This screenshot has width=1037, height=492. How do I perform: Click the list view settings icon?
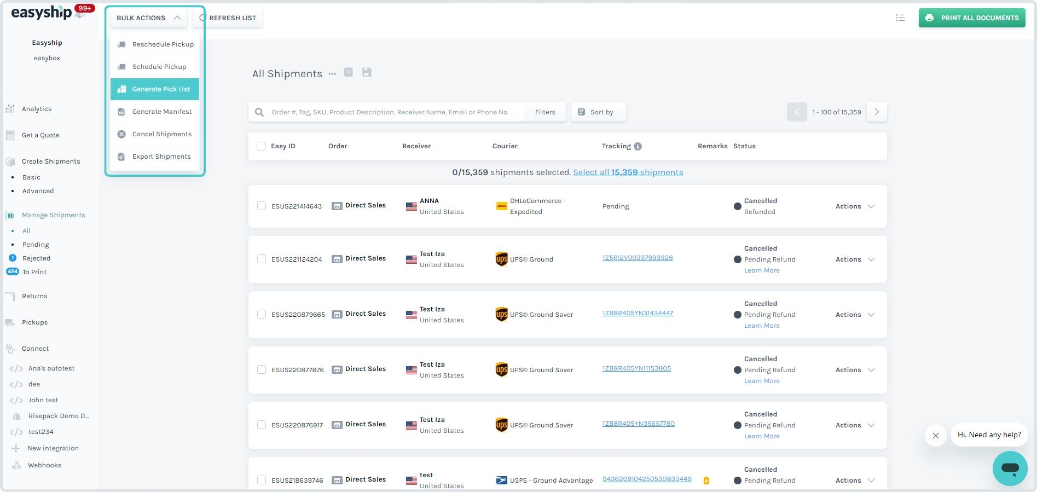click(900, 18)
